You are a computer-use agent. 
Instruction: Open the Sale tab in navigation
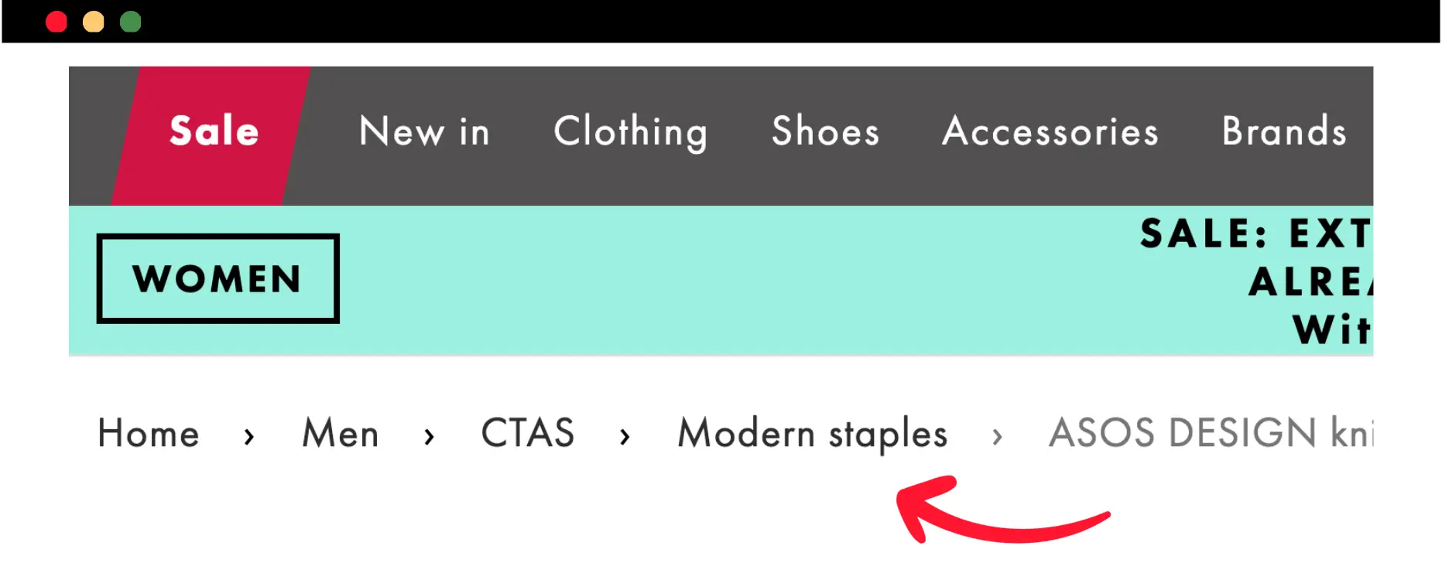[214, 131]
